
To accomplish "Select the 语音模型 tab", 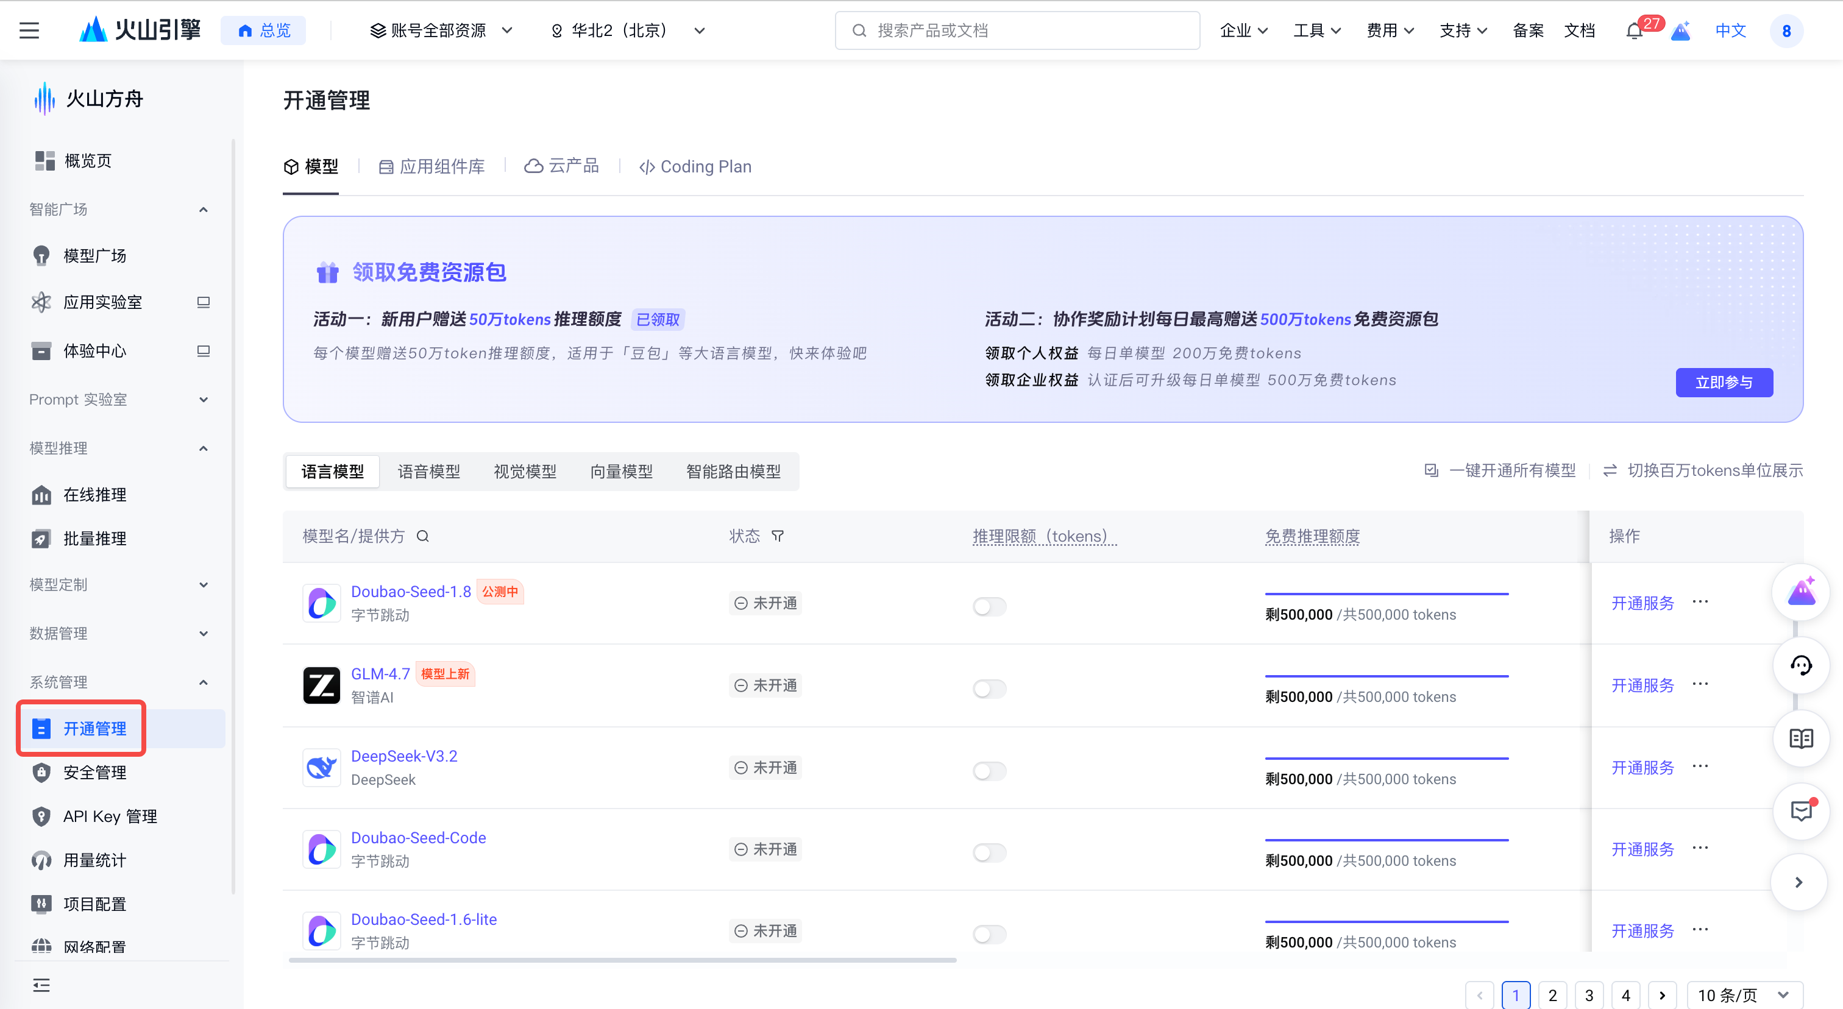I will pyautogui.click(x=429, y=471).
